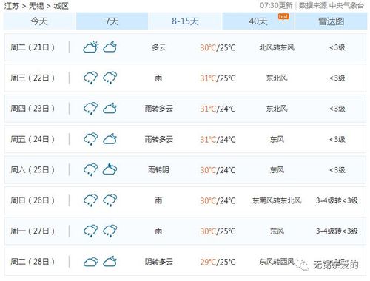Screen dimensions: 370x281
Task: Click the 3-4级转<3级 wind level for 27日
Action: tap(337, 231)
